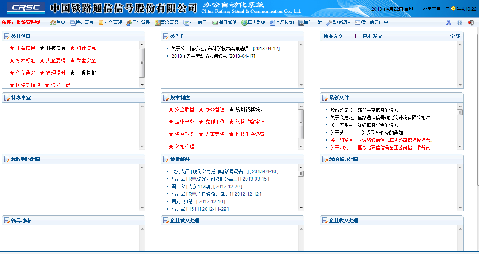Click scroll-down arrow in 公共信息 panel
Image resolution: width=479 pixels, height=254 pixels.
[142, 85]
